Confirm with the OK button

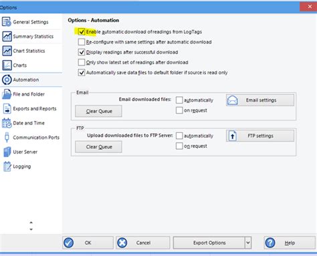click(88, 243)
